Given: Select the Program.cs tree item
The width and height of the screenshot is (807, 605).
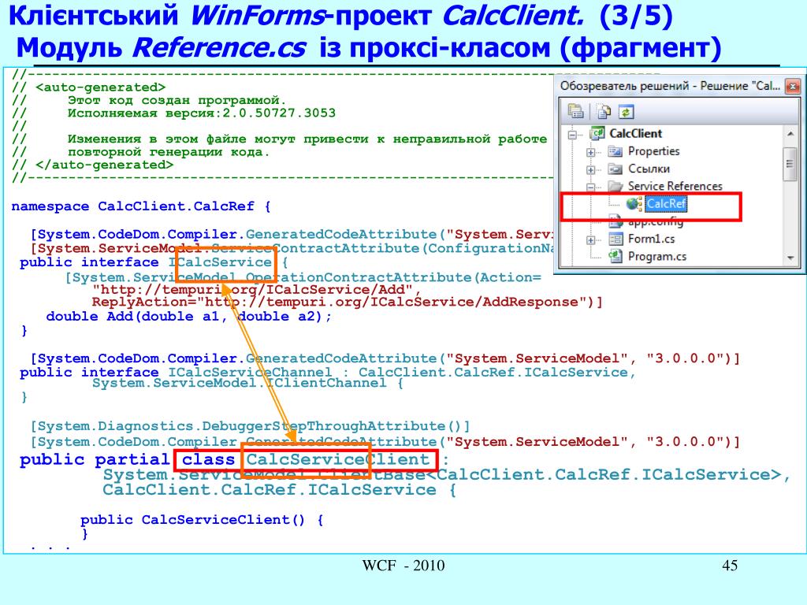Looking at the screenshot, I should click(x=657, y=256).
